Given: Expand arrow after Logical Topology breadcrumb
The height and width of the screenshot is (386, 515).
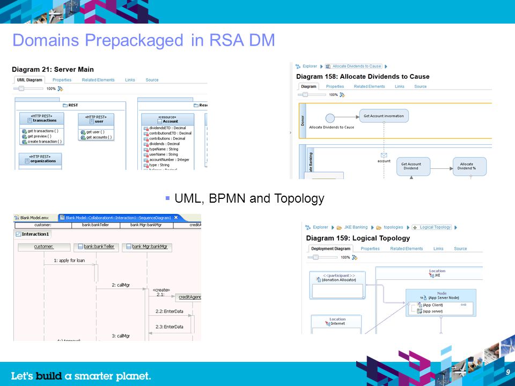Looking at the screenshot, I should click(455, 227).
